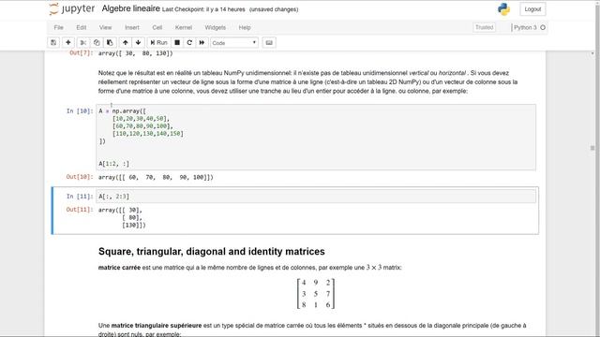Open the command palette keyboard icon
The height and width of the screenshot is (337, 600).
pyautogui.click(x=269, y=43)
